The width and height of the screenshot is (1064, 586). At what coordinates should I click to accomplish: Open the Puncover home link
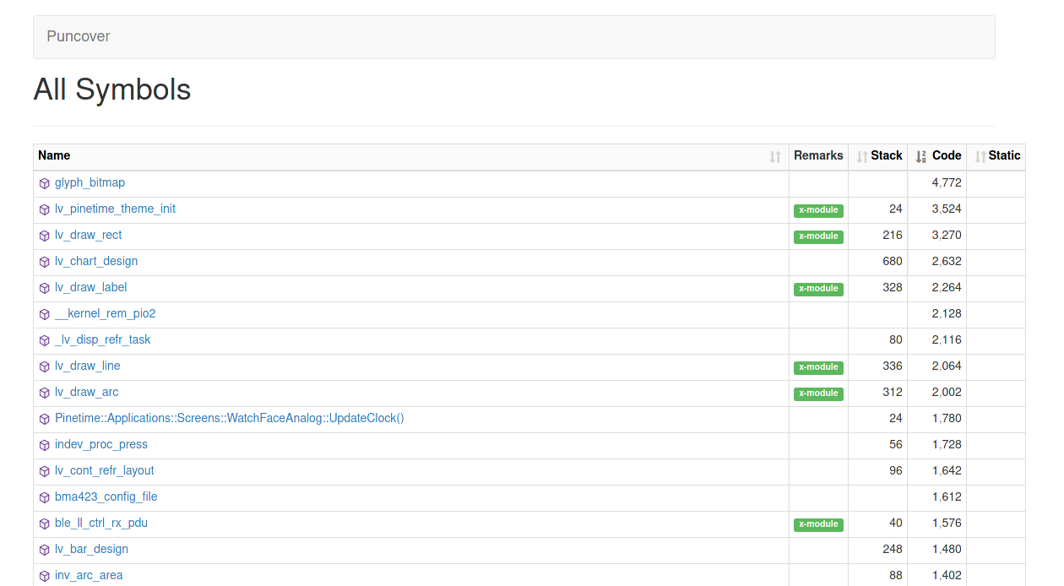[x=79, y=36]
